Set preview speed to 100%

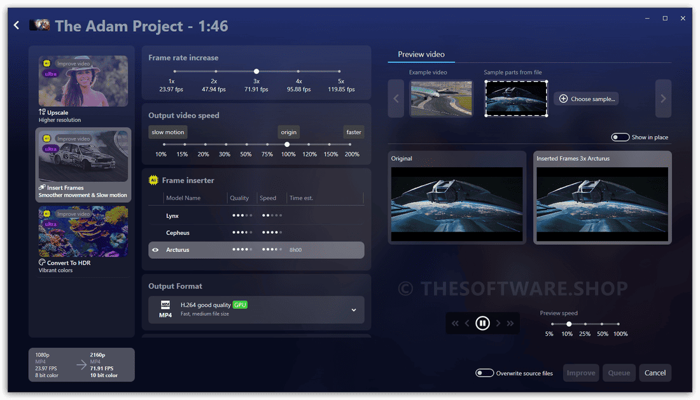pyautogui.click(x=619, y=324)
